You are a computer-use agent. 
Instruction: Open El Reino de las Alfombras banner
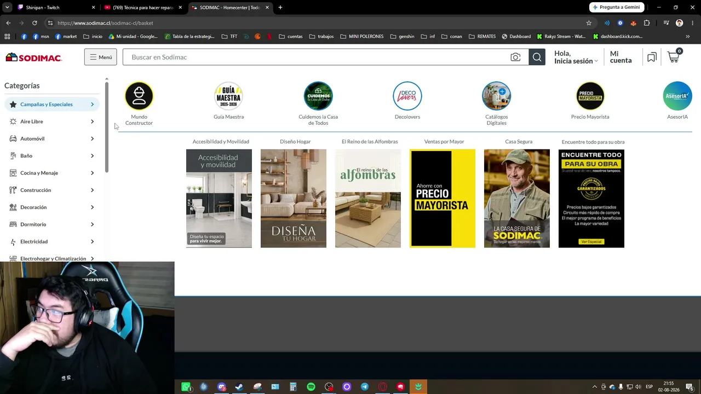(368, 198)
